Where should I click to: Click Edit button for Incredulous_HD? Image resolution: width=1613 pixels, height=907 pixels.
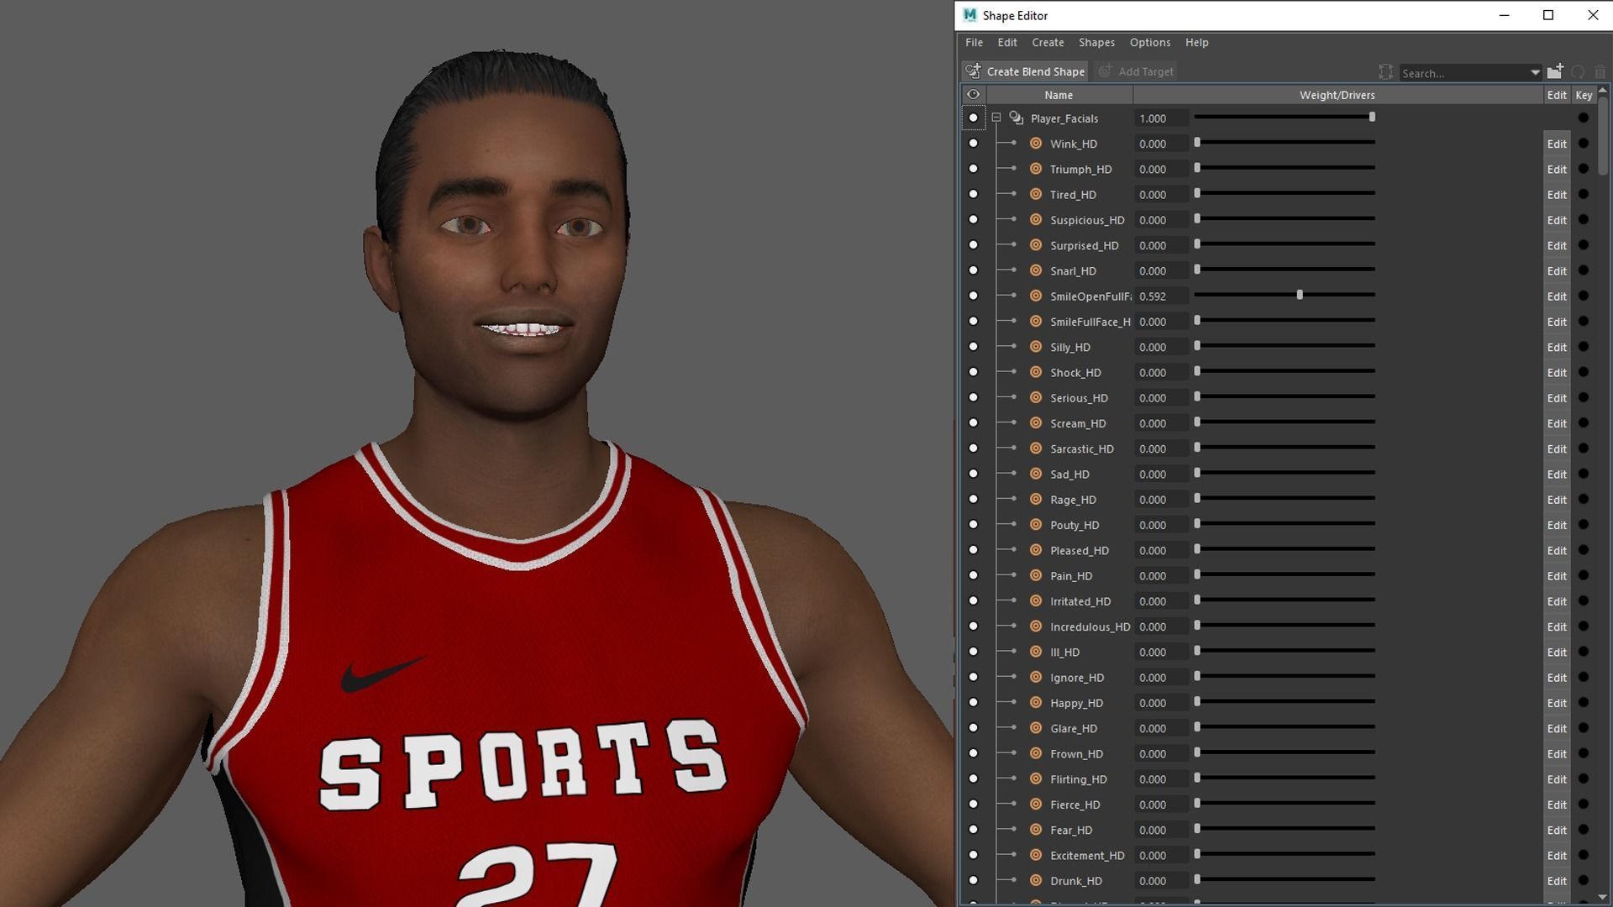pyautogui.click(x=1557, y=627)
